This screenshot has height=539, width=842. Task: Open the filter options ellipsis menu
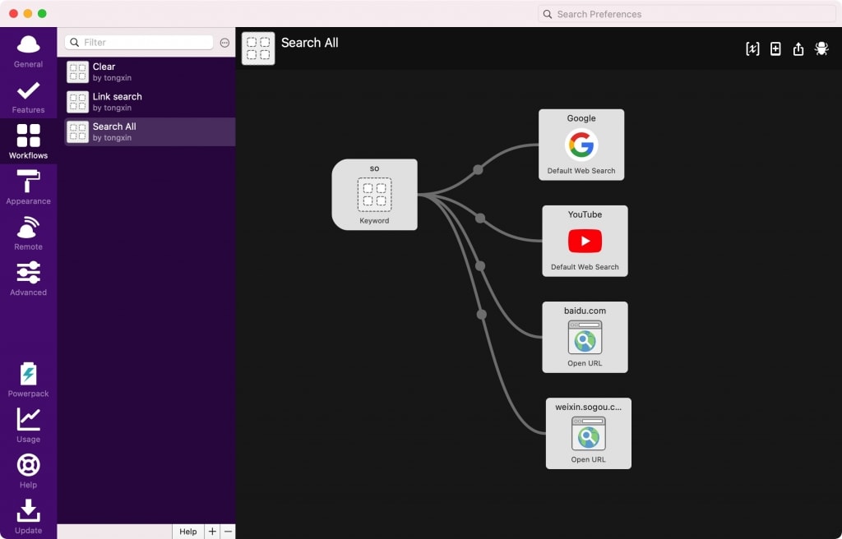(224, 43)
